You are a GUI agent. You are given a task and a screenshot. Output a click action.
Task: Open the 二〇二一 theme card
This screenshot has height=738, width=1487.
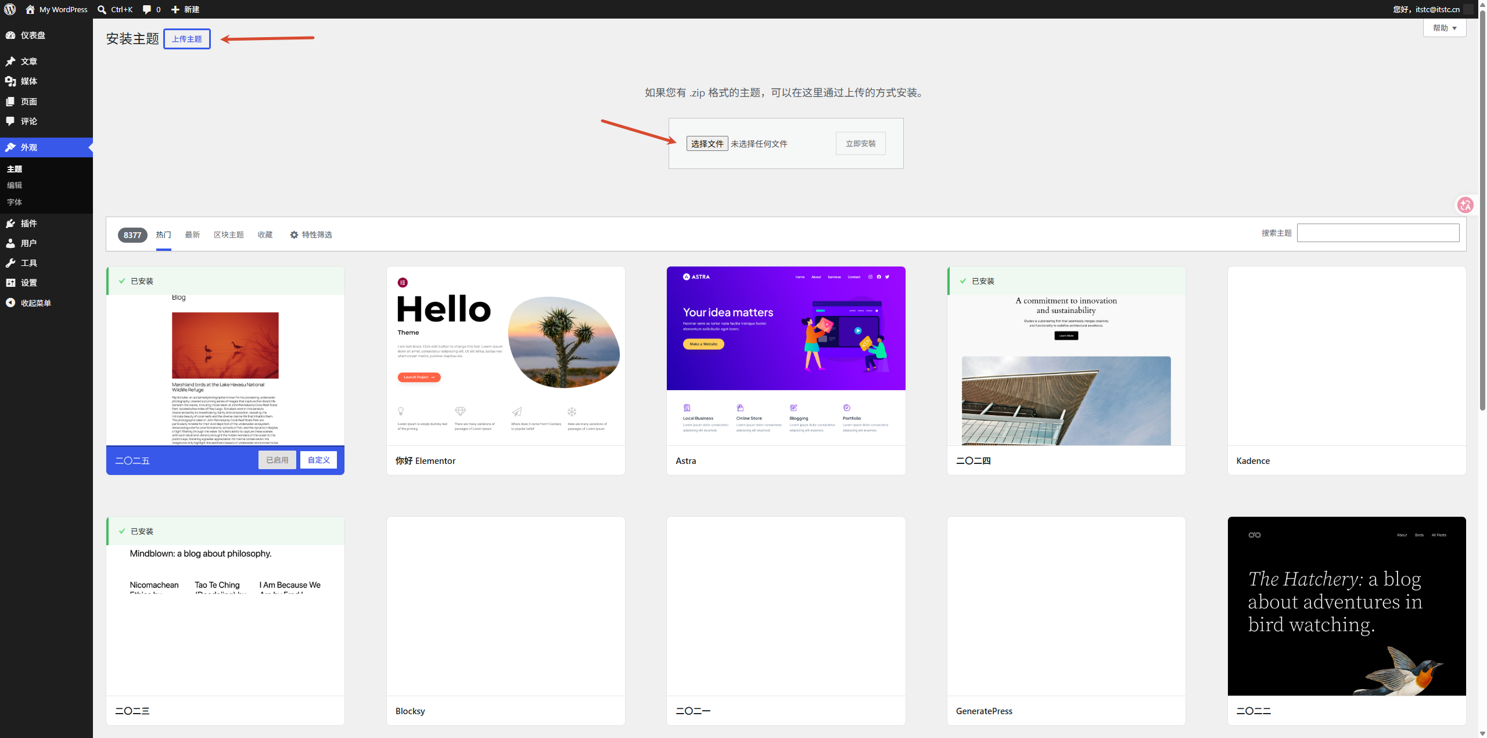pyautogui.click(x=786, y=621)
